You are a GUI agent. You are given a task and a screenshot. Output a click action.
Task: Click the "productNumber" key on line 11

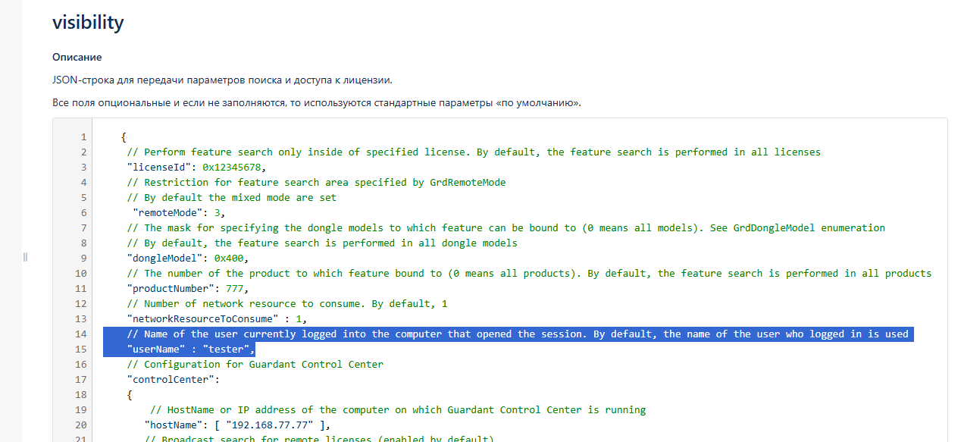click(x=171, y=288)
